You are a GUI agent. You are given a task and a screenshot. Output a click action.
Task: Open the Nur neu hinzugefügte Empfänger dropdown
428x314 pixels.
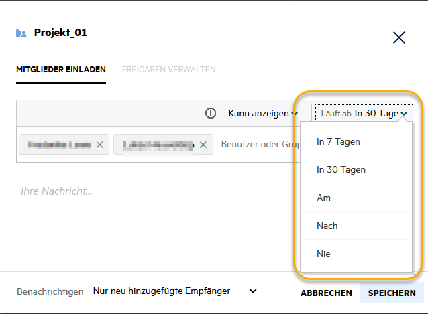(176, 291)
